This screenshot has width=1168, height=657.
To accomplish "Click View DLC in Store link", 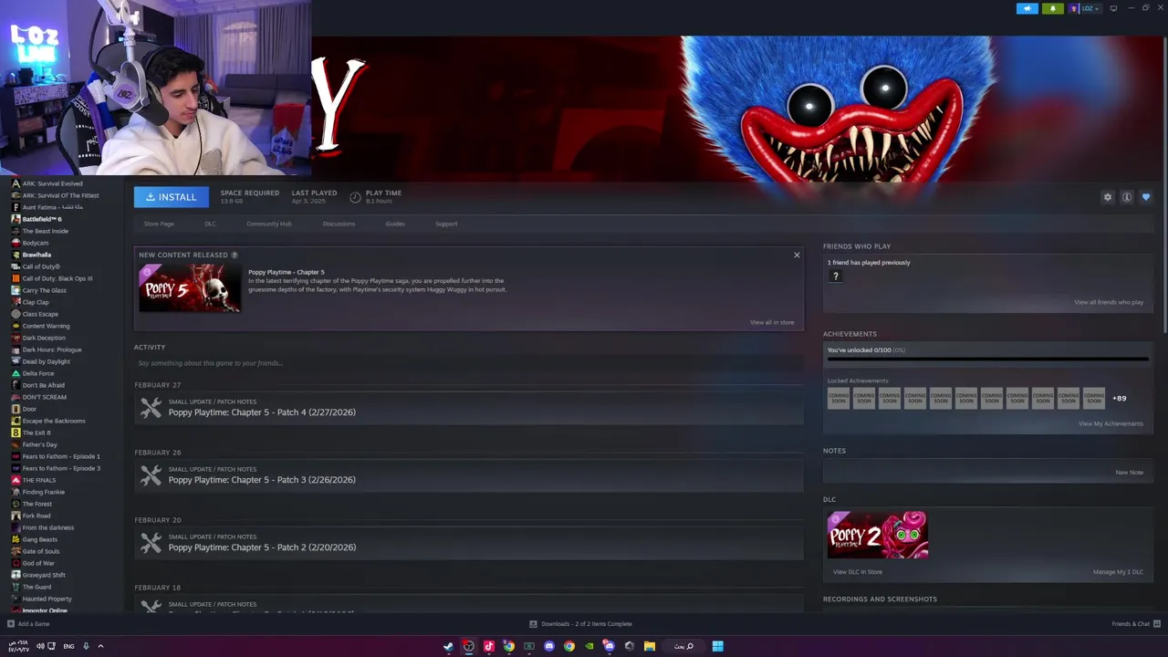I will click(x=858, y=572).
